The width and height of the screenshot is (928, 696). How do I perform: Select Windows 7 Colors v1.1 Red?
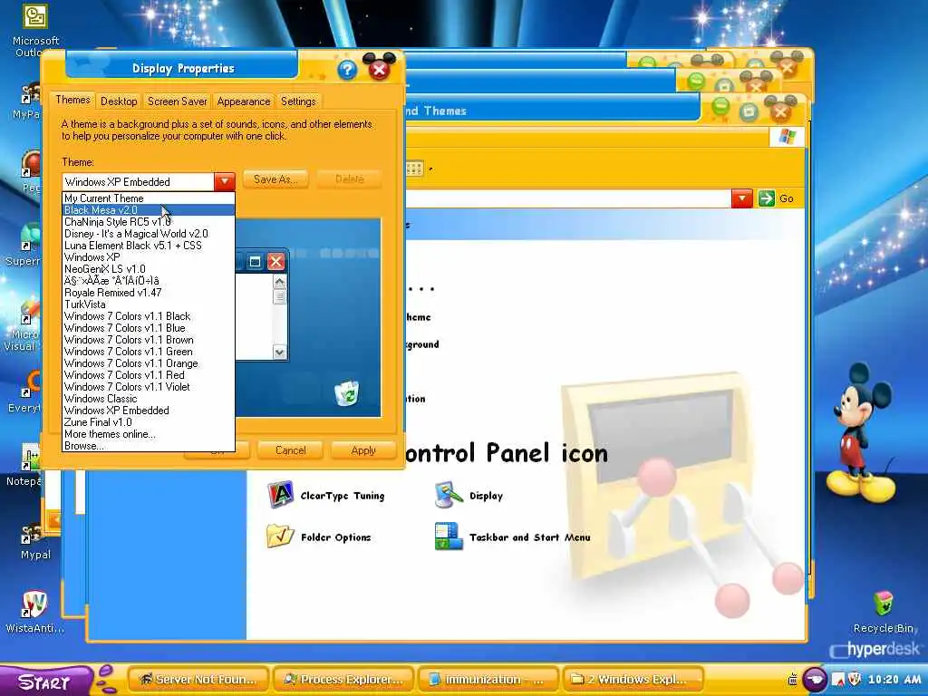[x=149, y=375]
